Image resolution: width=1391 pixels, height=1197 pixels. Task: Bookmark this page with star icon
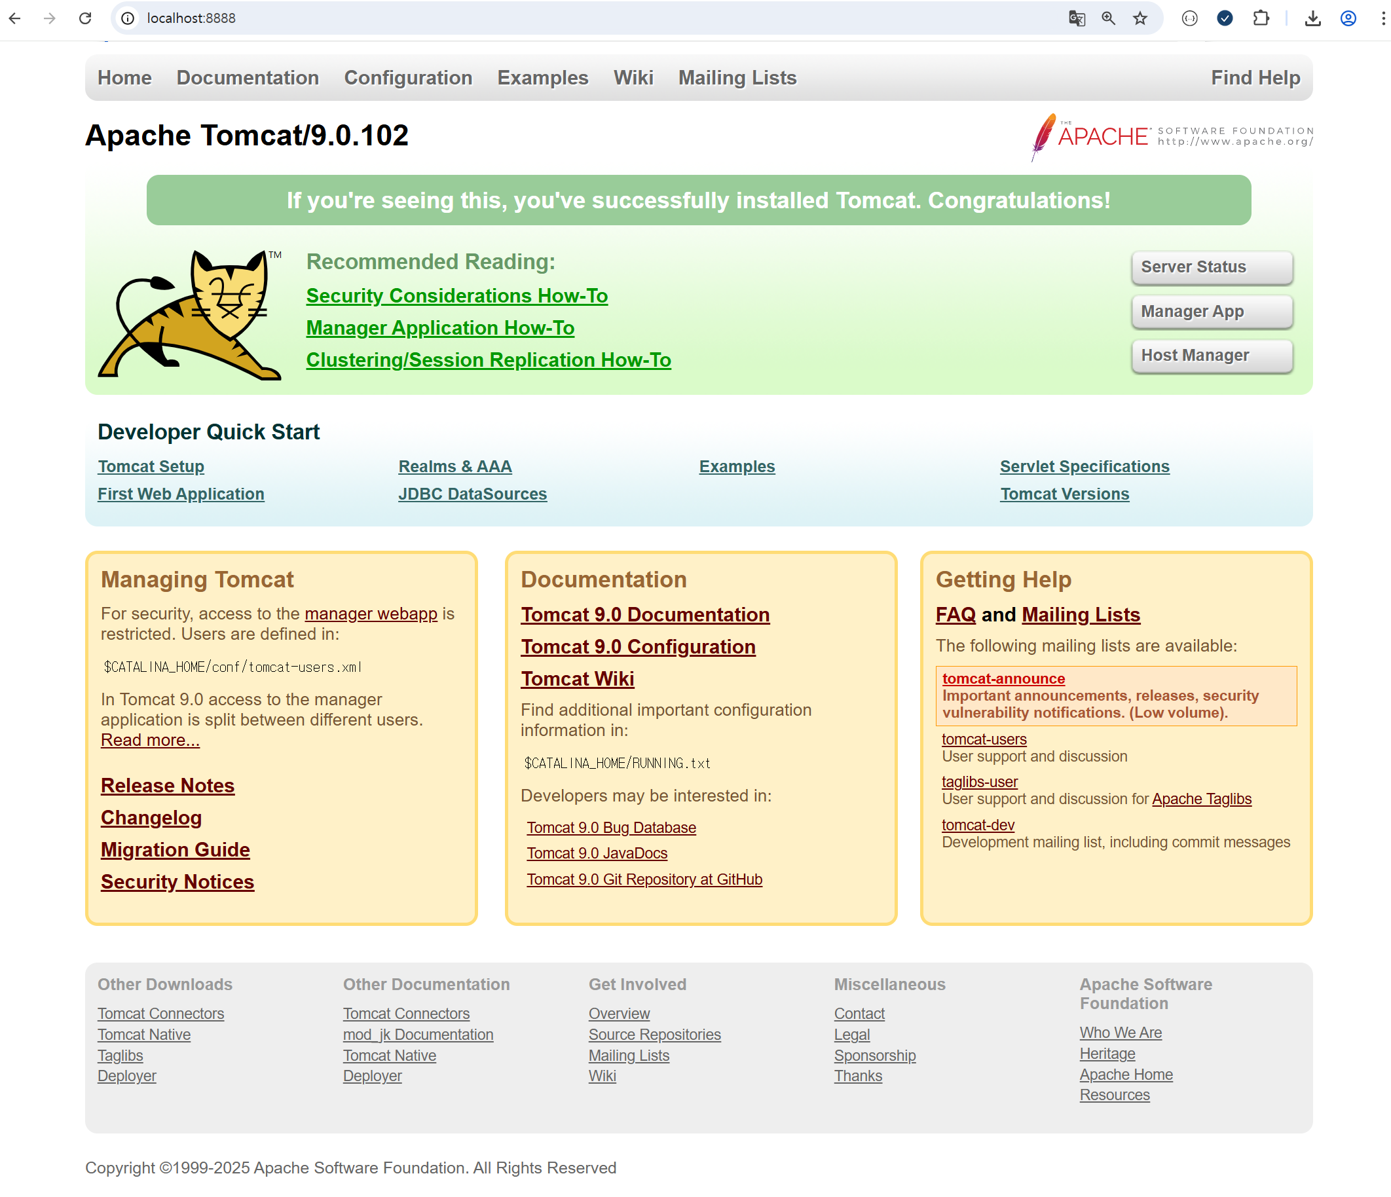[x=1140, y=18]
